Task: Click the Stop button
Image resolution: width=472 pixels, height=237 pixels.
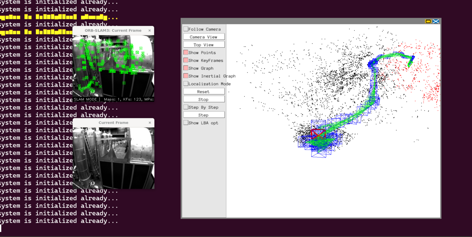Action: coord(204,99)
